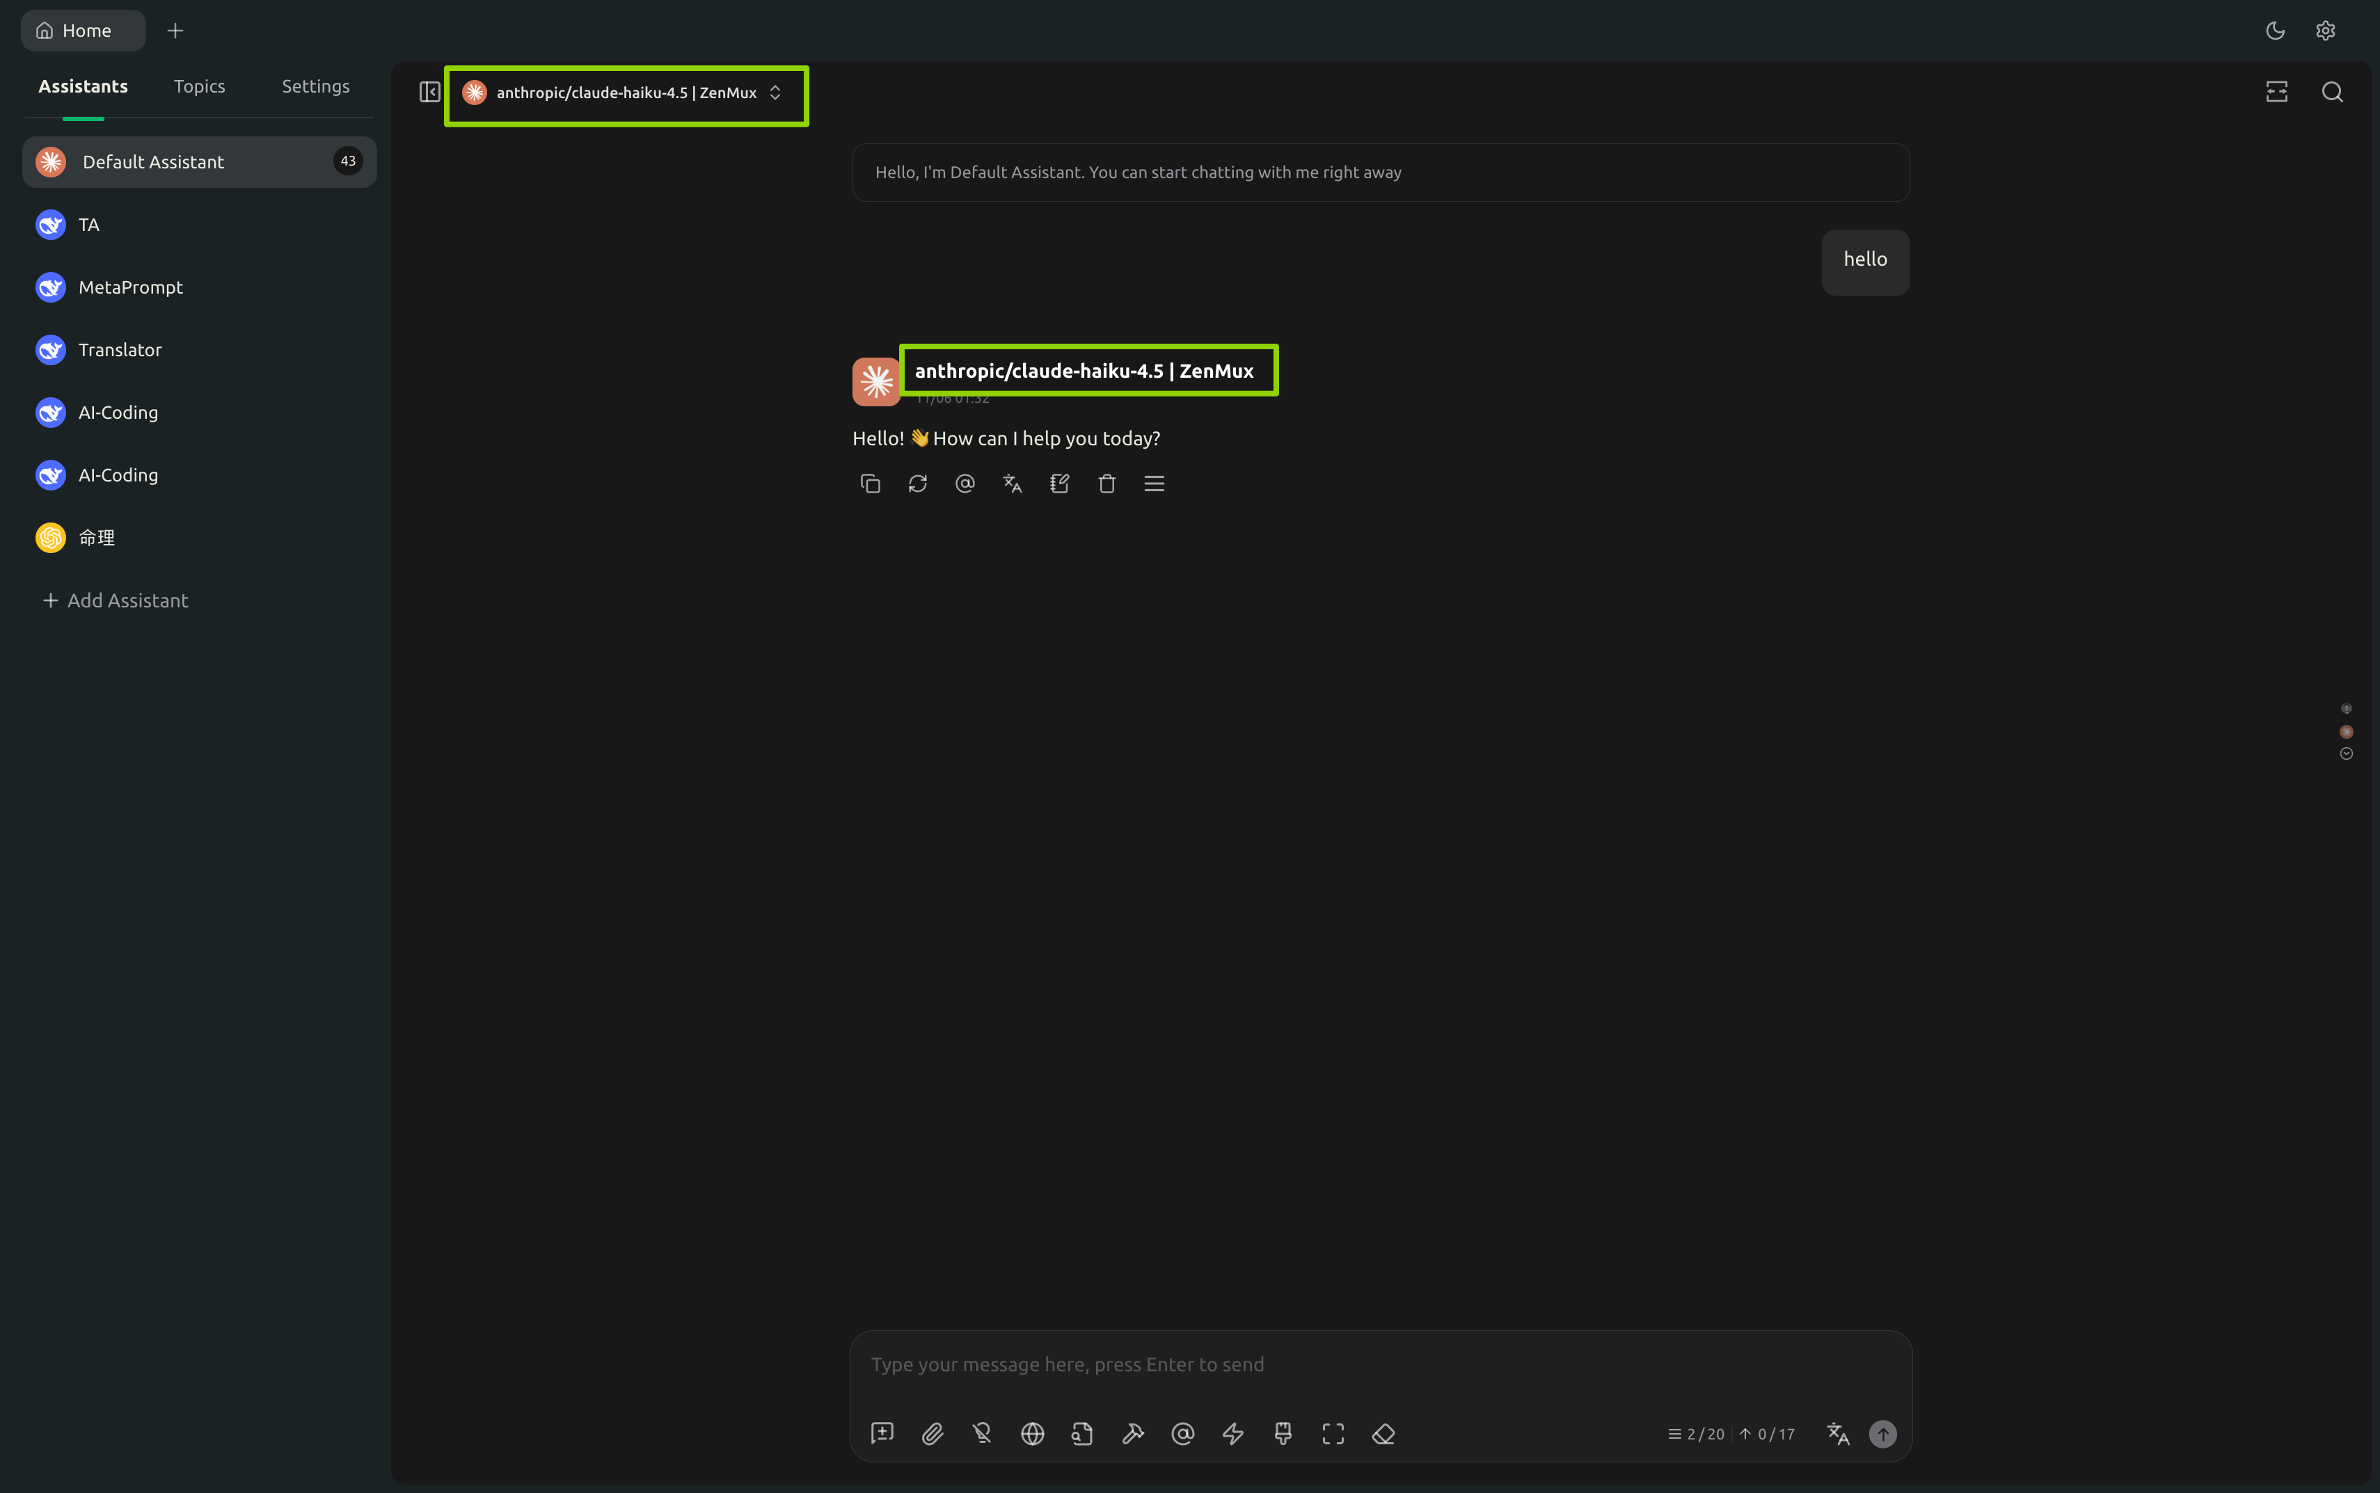Screen dimensions: 2380x1493
Task: Toggle narrow chat layout icon
Action: pos(2276,92)
